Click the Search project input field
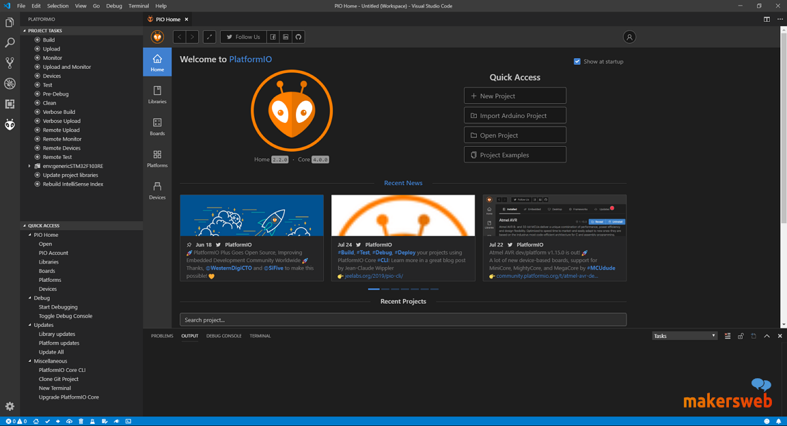787x426 pixels. tap(403, 319)
